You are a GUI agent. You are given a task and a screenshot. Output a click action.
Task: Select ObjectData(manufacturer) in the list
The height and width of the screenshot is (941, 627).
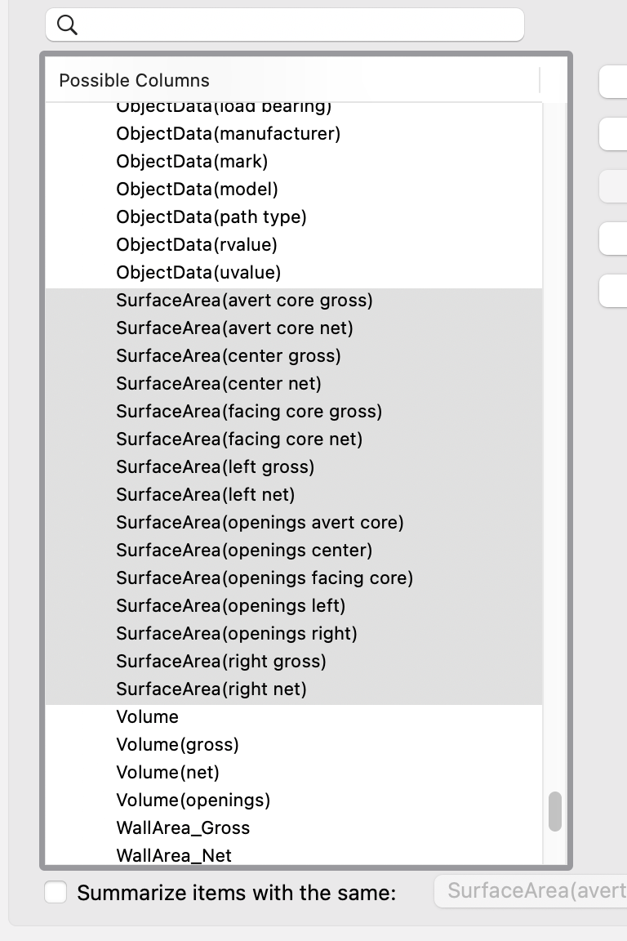[x=228, y=133]
